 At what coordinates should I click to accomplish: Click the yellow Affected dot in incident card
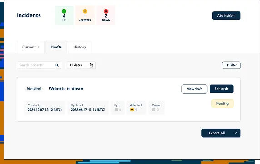(132, 110)
